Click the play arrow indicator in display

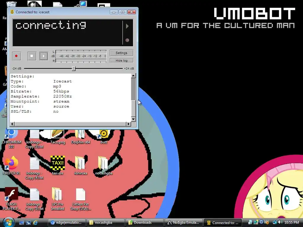[x=127, y=26]
